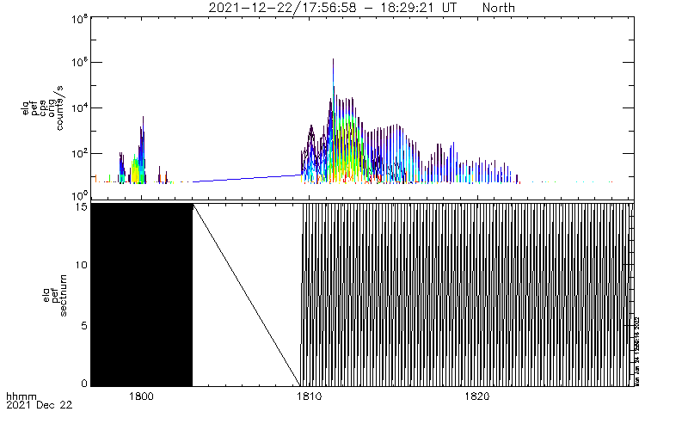Click the 10^2 tick label on upper y-axis
688x430 pixels.
pos(80,154)
